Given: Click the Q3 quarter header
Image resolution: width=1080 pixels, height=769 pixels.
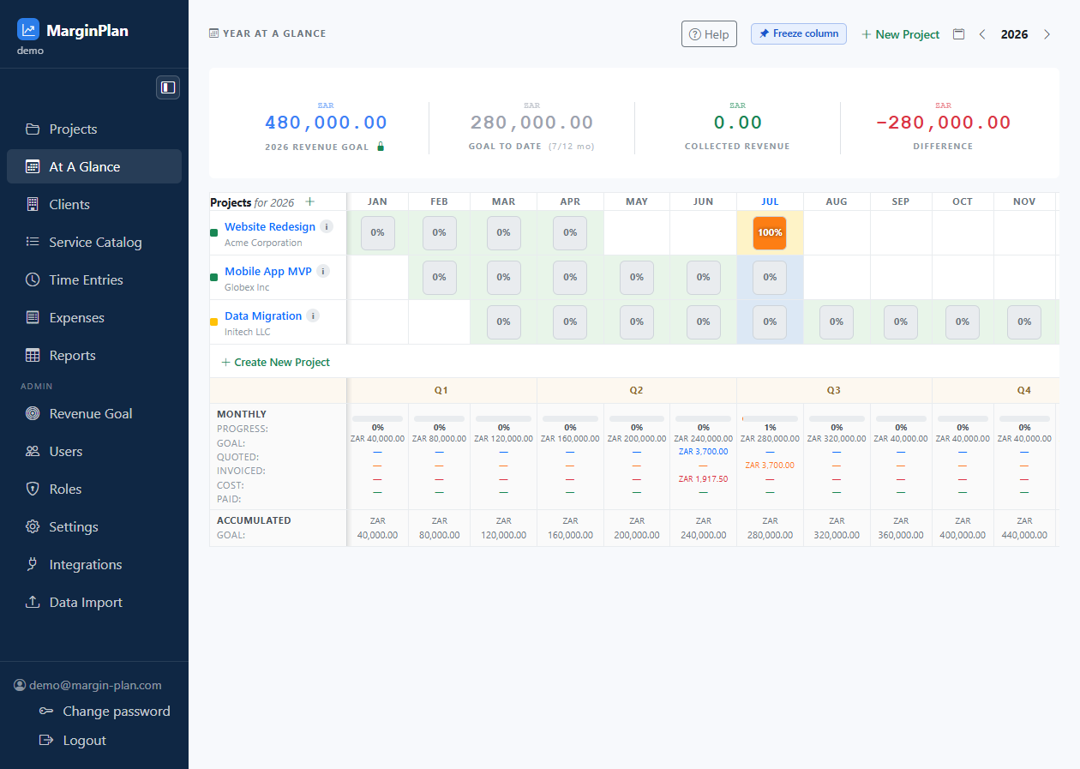Looking at the screenshot, I should (834, 390).
